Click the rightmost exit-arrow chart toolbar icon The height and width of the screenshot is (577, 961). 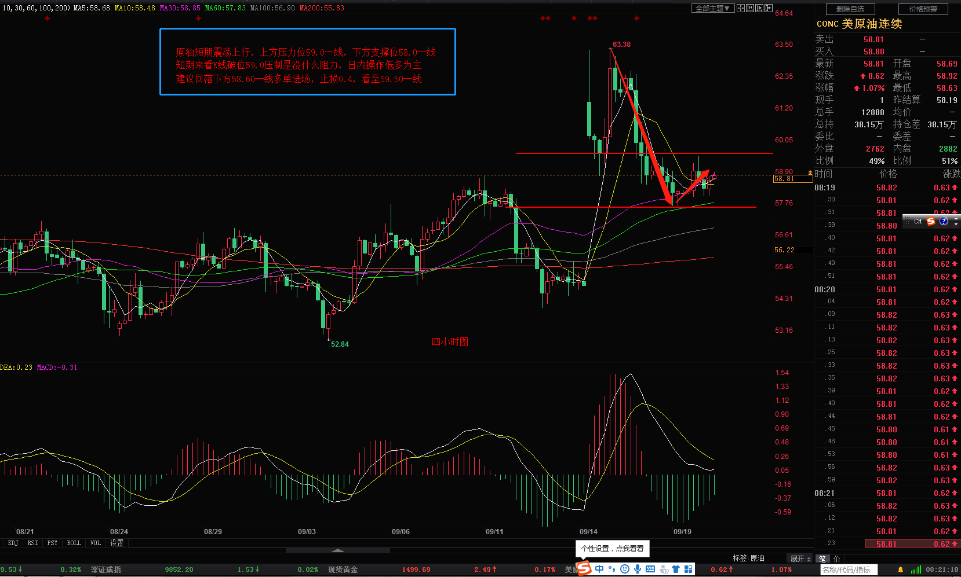tap(769, 8)
